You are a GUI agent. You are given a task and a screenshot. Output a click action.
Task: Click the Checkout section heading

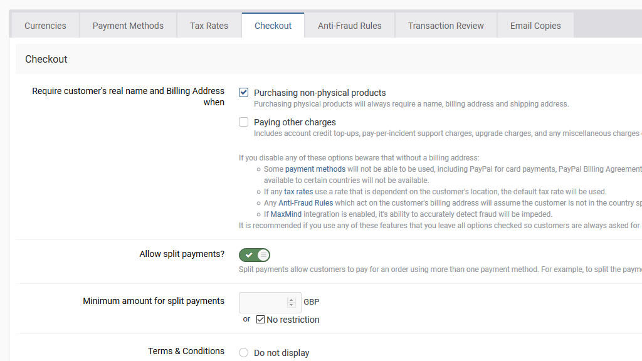point(46,59)
